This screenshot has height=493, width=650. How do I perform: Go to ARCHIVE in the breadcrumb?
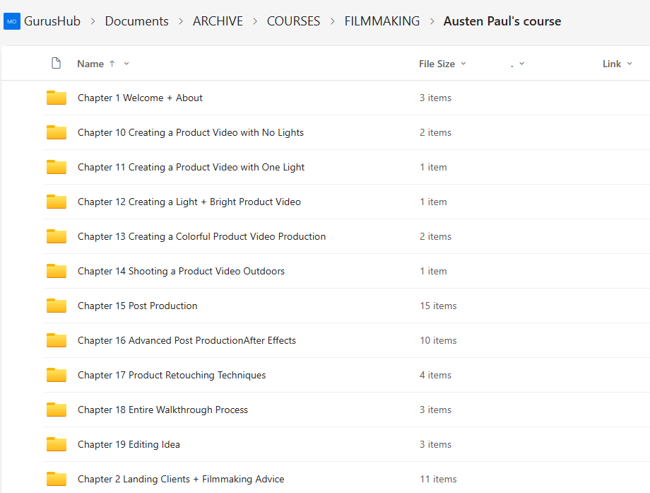click(218, 21)
